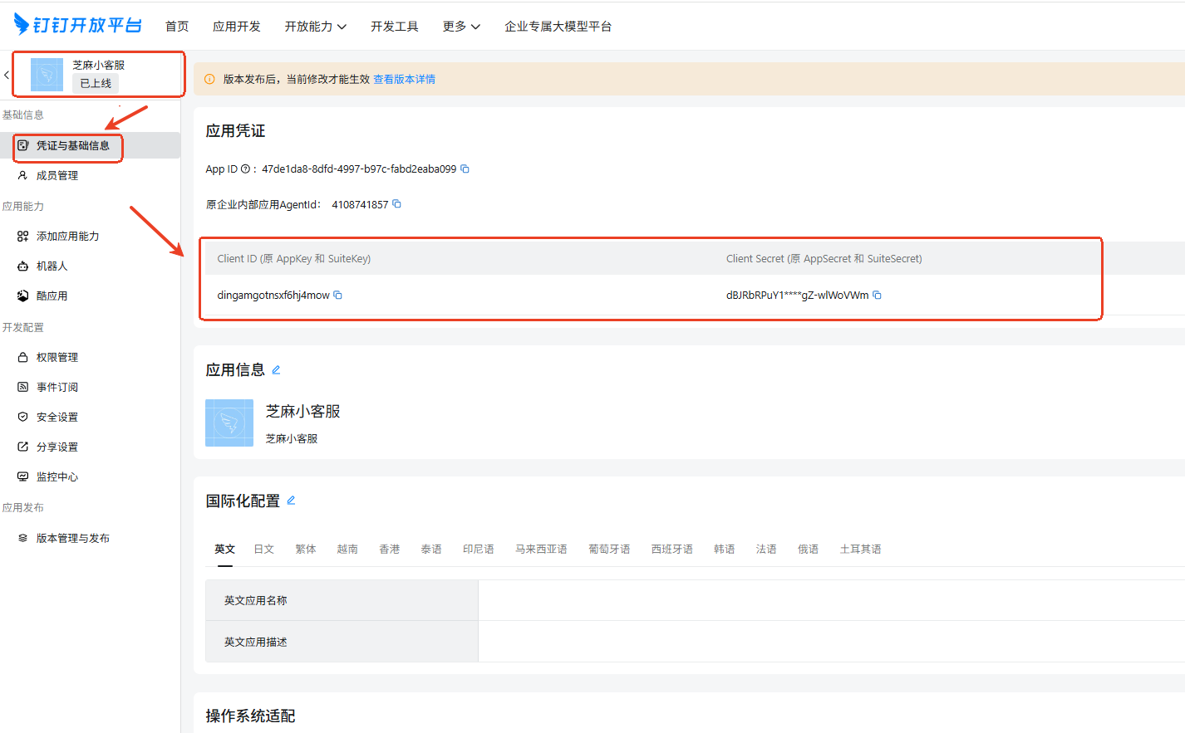
Task: Click the large 芝麻小客服 app icon
Action: [x=229, y=423]
